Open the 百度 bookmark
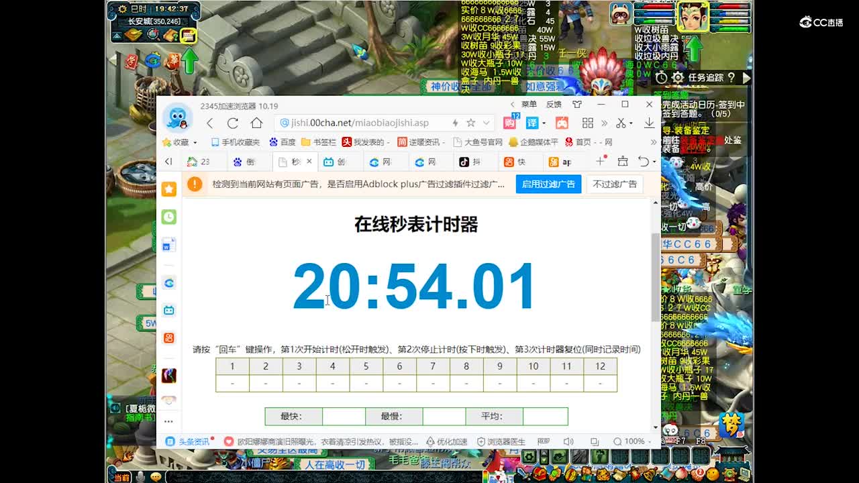Image resolution: width=859 pixels, height=483 pixels. pyautogui.click(x=283, y=142)
